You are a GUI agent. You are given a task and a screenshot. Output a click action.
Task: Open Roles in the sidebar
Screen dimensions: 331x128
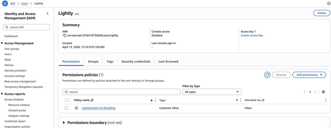point(8,60)
